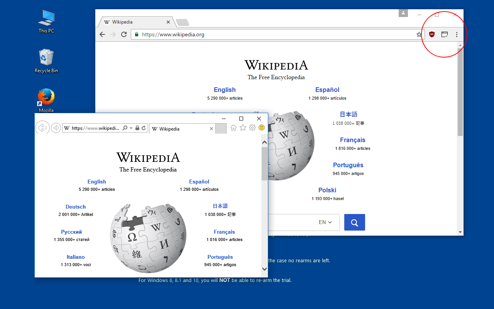Image resolution: width=494 pixels, height=309 pixels.
Task: Click the window-shaped extension icon in Chrome
Action: (x=445, y=34)
